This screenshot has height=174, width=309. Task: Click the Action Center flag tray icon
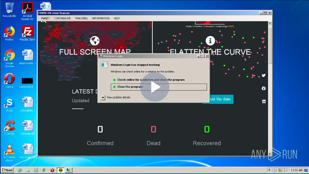286,170
